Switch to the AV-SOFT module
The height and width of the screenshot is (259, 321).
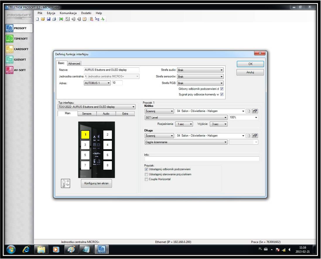point(19,70)
